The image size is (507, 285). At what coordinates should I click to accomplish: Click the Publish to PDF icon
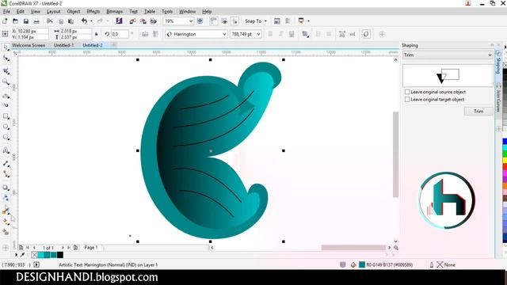(153, 21)
